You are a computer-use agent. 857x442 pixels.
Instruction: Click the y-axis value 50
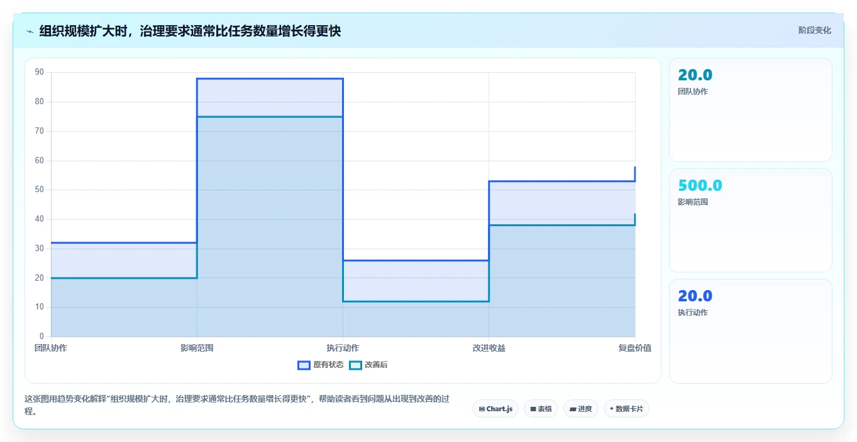(x=40, y=190)
